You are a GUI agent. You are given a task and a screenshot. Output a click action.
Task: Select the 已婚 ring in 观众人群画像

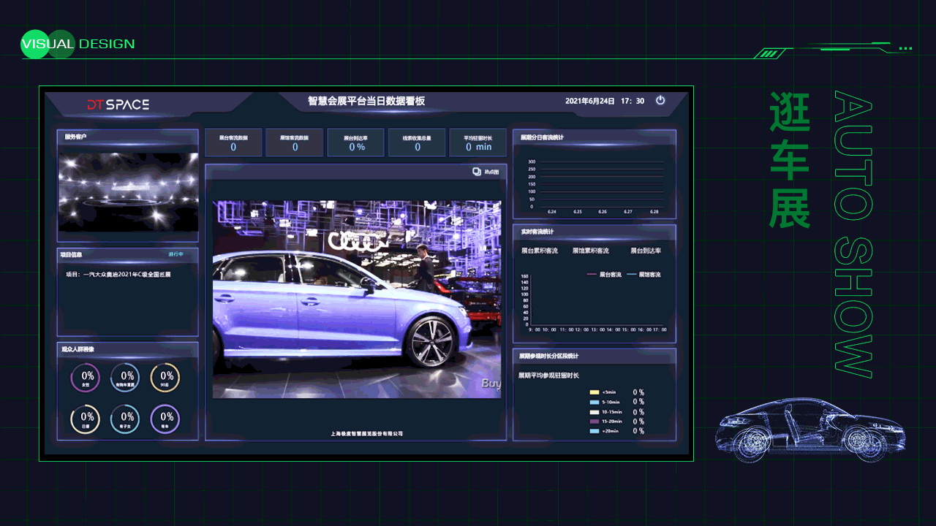click(84, 419)
